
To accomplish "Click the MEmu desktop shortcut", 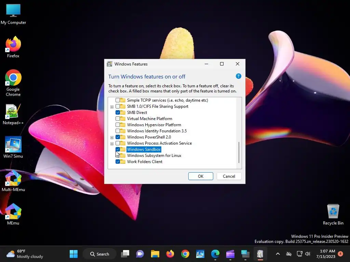I will [x=13, y=214].
